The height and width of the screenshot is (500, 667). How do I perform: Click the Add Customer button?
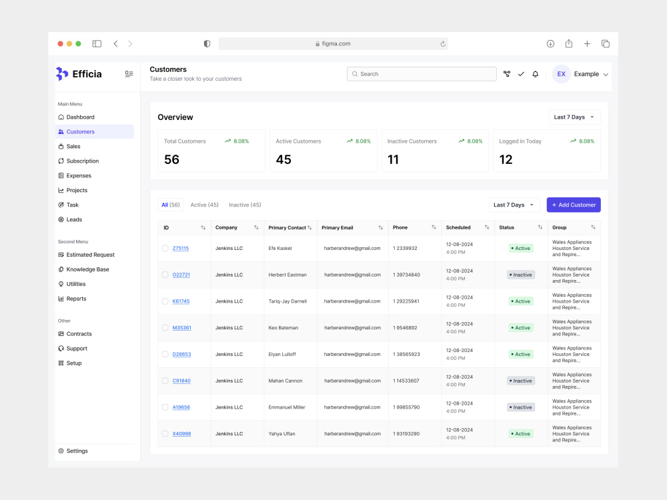[x=574, y=205]
